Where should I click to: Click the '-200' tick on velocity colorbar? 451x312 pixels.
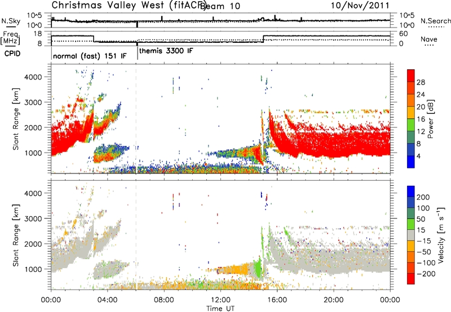point(425,274)
